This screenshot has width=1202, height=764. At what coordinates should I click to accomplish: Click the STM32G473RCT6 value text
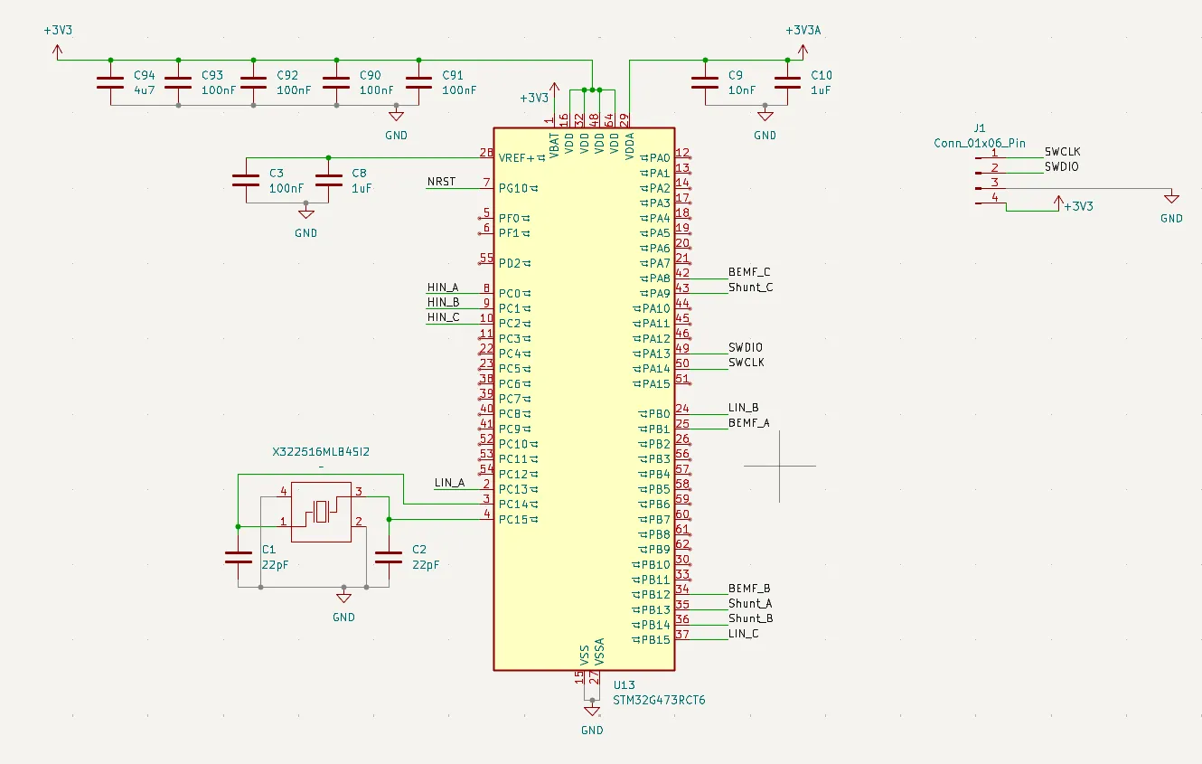pos(660,700)
